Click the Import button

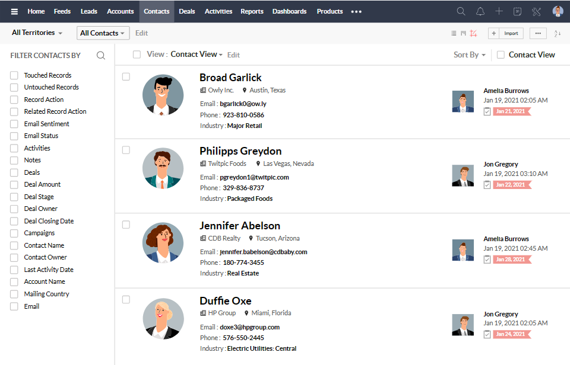511,33
